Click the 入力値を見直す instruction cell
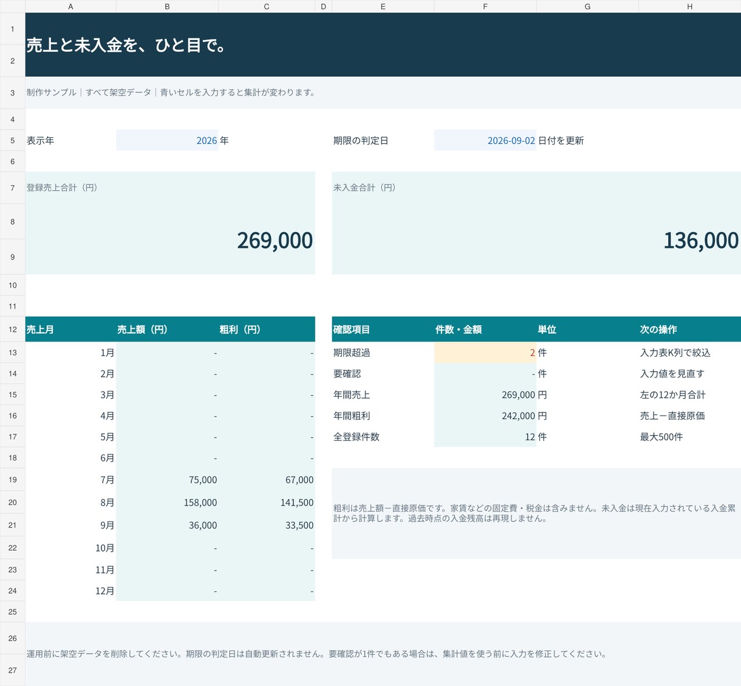741x686 pixels. [x=690, y=374]
